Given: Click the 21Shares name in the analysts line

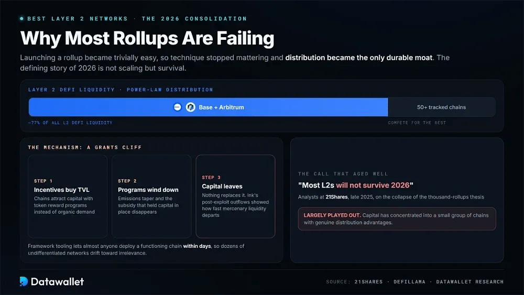Looking at the screenshot, I should [x=336, y=197].
